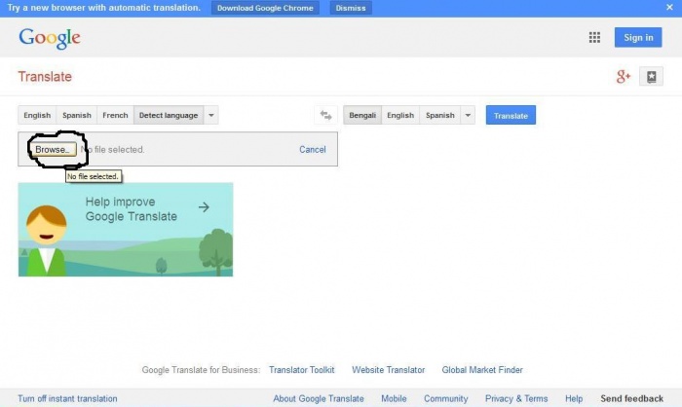Open Translator Toolkit link
Image resolution: width=682 pixels, height=407 pixels.
[x=301, y=370]
